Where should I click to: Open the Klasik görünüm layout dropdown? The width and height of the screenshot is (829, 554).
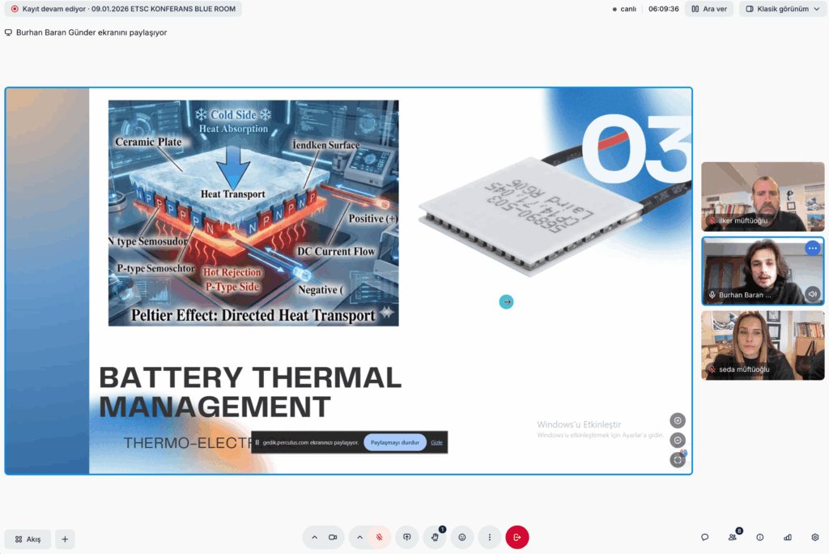click(x=782, y=9)
